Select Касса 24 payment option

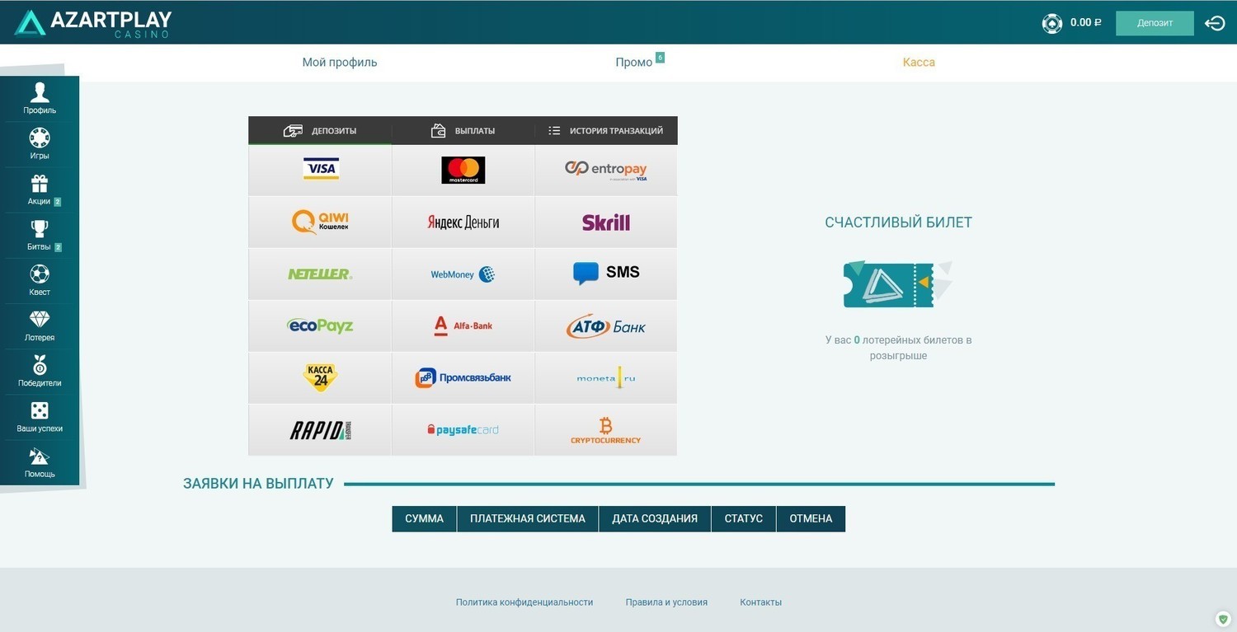coord(320,377)
